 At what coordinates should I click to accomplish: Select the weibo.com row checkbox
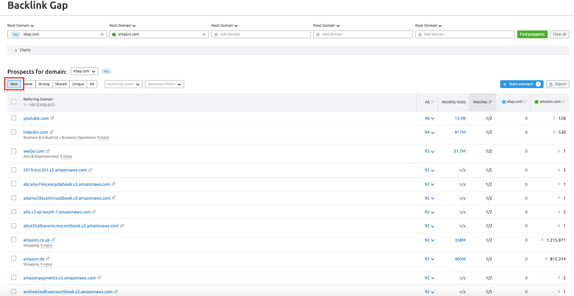14,151
